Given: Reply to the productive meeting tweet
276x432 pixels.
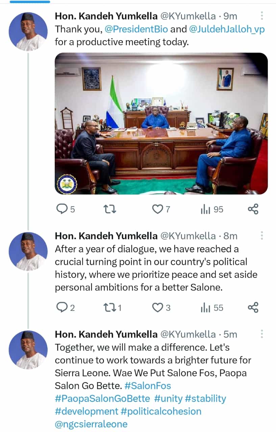Looking at the screenshot, I should pos(62,210).
